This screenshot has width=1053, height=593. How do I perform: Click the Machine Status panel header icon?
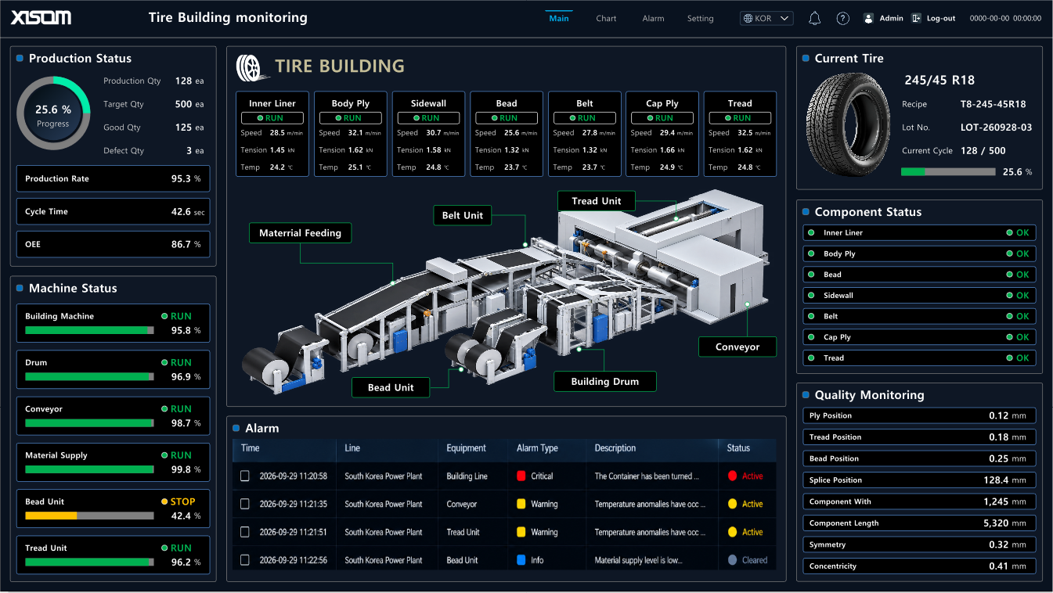coord(20,288)
